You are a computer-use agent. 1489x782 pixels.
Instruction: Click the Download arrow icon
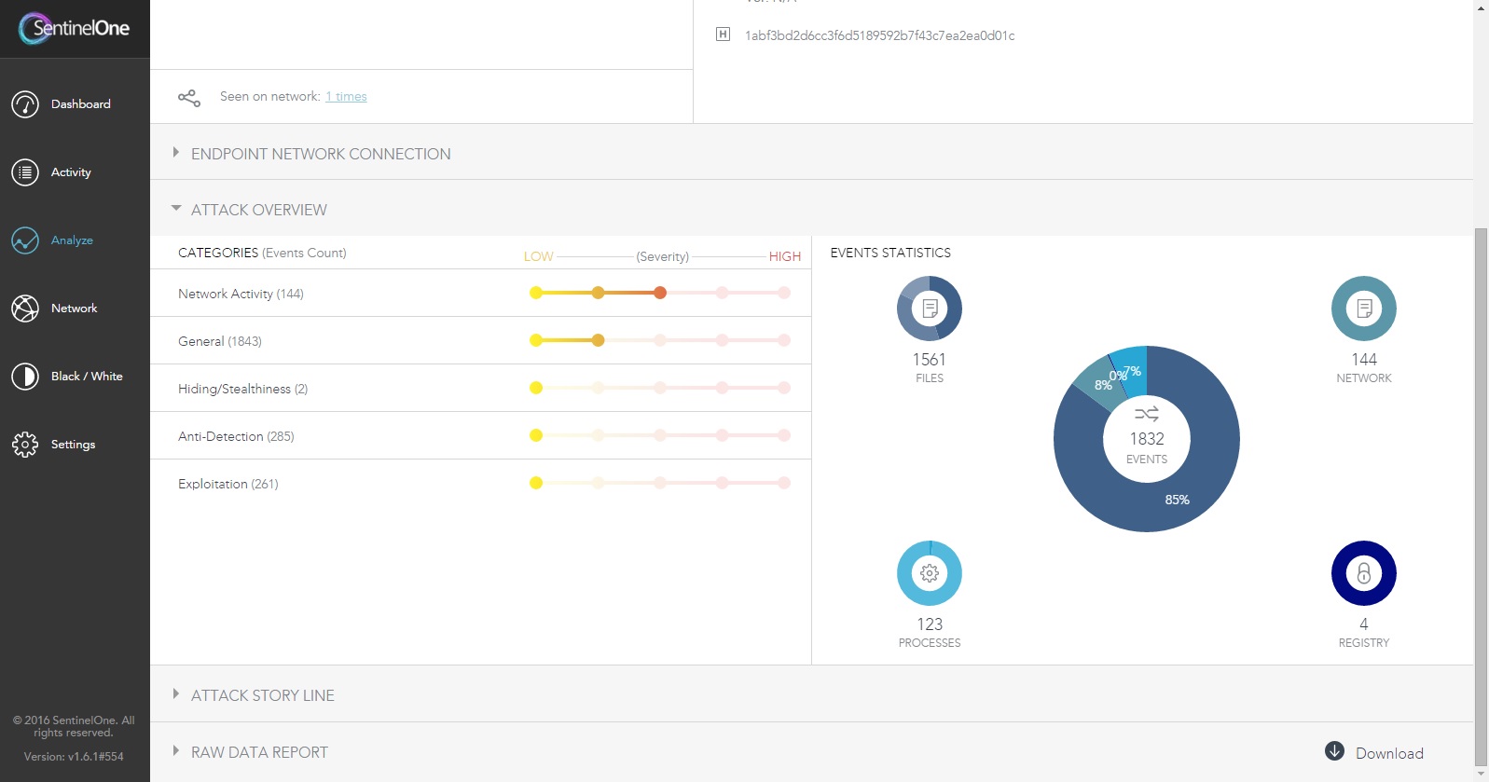[1334, 751]
